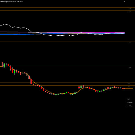The width and height of the screenshot is (135, 135).
Task: Click the '28' price axis label
Action: click(129, 12)
